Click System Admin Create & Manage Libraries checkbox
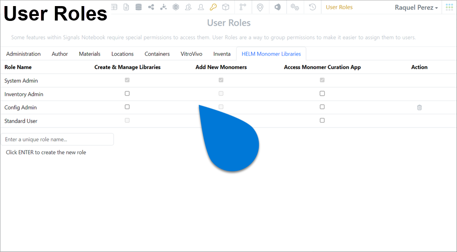 [127, 80]
